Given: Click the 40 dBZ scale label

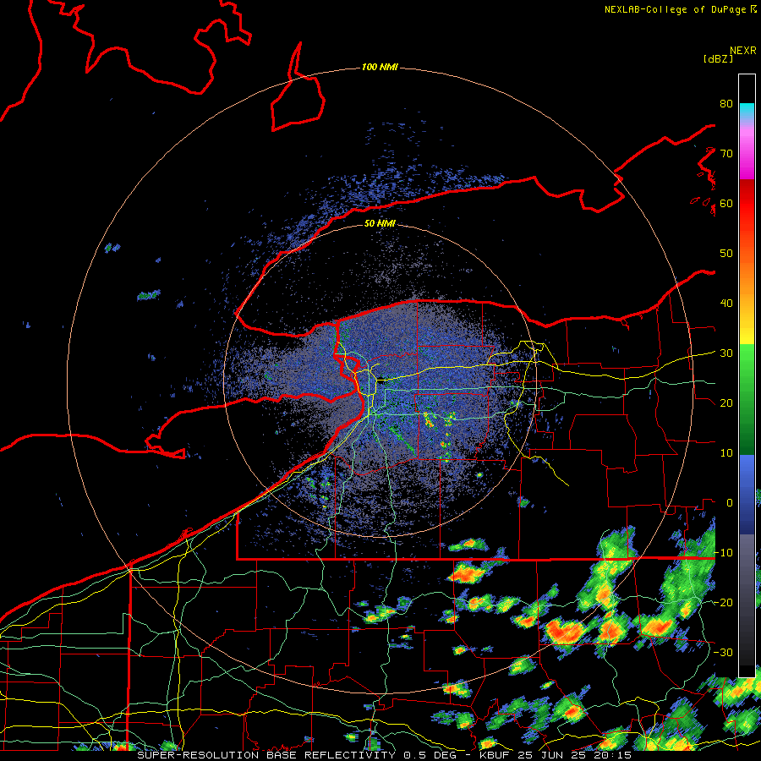Looking at the screenshot, I should click(x=726, y=304).
